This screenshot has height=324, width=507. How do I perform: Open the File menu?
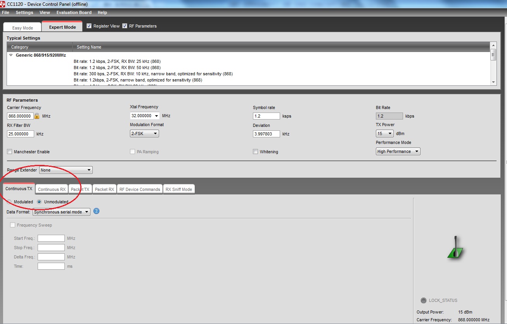(5, 12)
